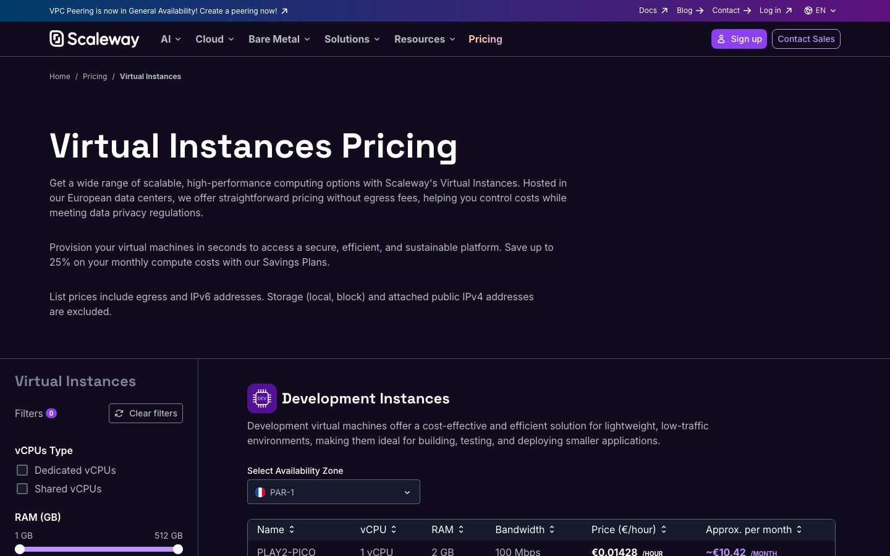Expand the Solutions navigation menu
Screen dimensions: 890x556
[x=352, y=39]
